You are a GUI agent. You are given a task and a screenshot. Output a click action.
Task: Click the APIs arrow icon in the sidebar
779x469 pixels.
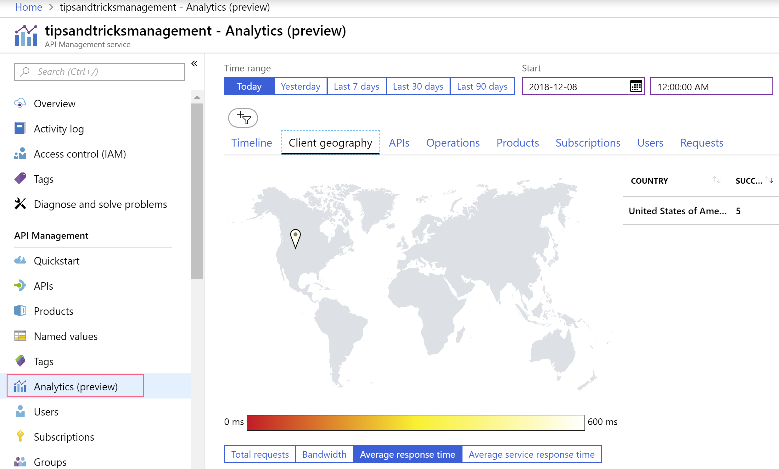[x=20, y=286]
